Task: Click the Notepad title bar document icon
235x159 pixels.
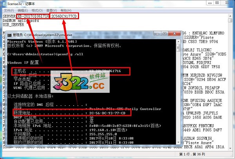Action: pyautogui.click(x=5, y=4)
